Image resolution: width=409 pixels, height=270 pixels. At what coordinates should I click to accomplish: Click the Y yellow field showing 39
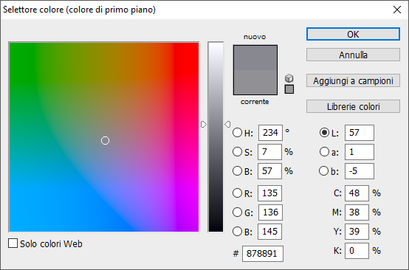tap(357, 232)
